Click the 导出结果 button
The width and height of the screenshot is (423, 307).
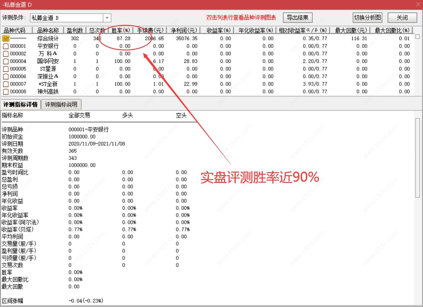pyautogui.click(x=298, y=18)
